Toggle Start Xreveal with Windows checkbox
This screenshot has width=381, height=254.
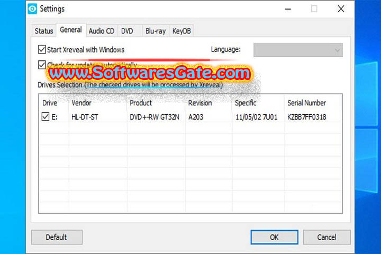click(42, 49)
